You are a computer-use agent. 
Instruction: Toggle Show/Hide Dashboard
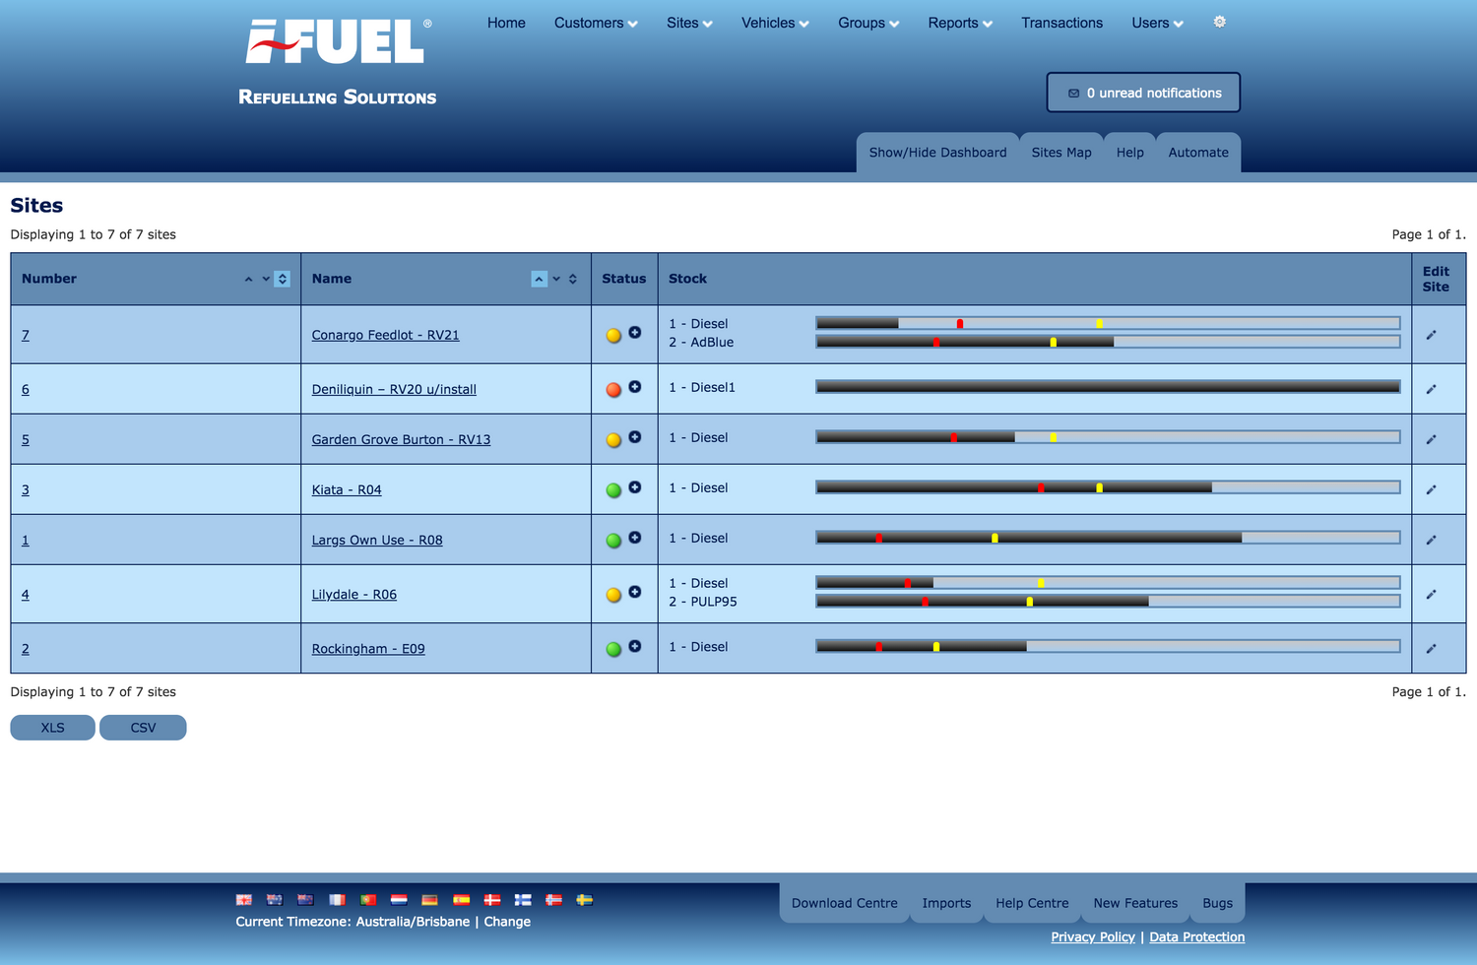point(936,153)
